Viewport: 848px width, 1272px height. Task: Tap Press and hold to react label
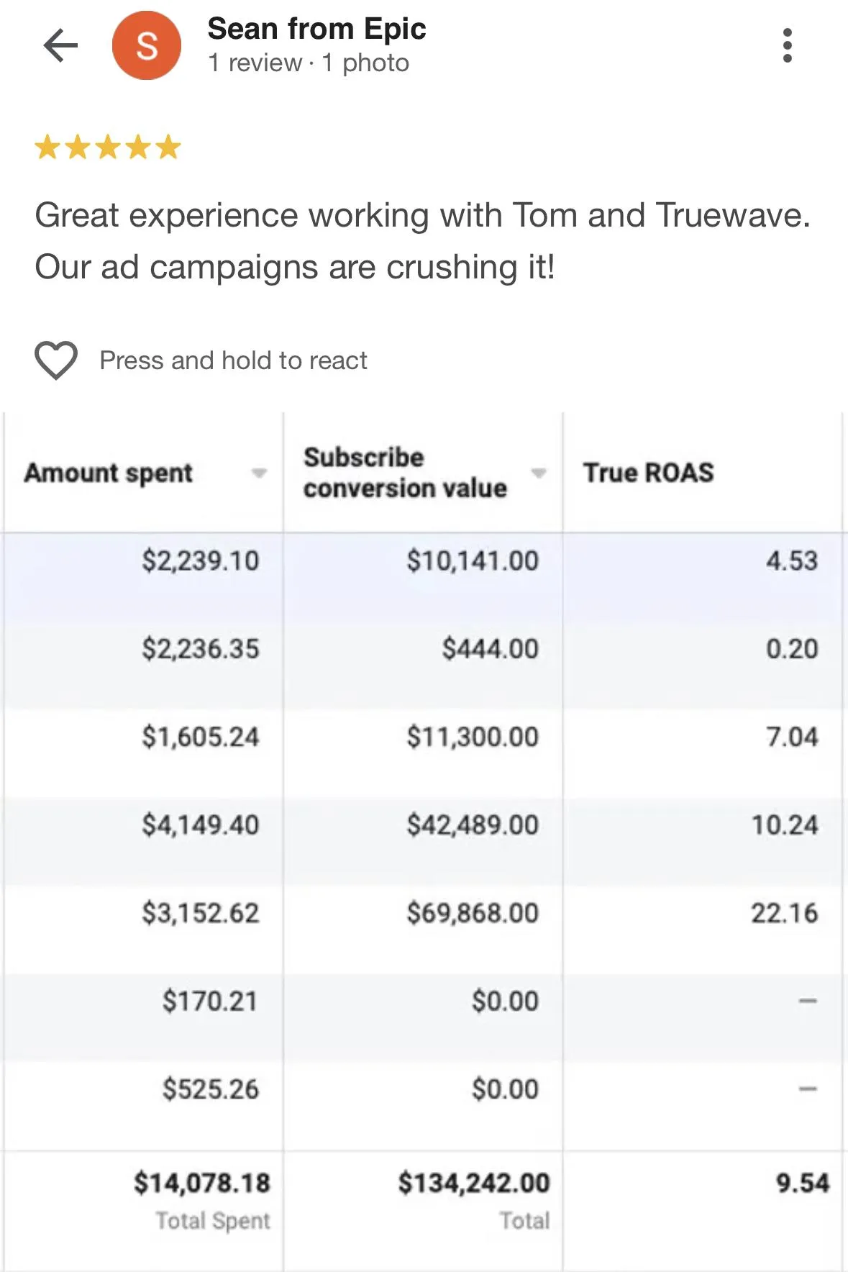[233, 360]
